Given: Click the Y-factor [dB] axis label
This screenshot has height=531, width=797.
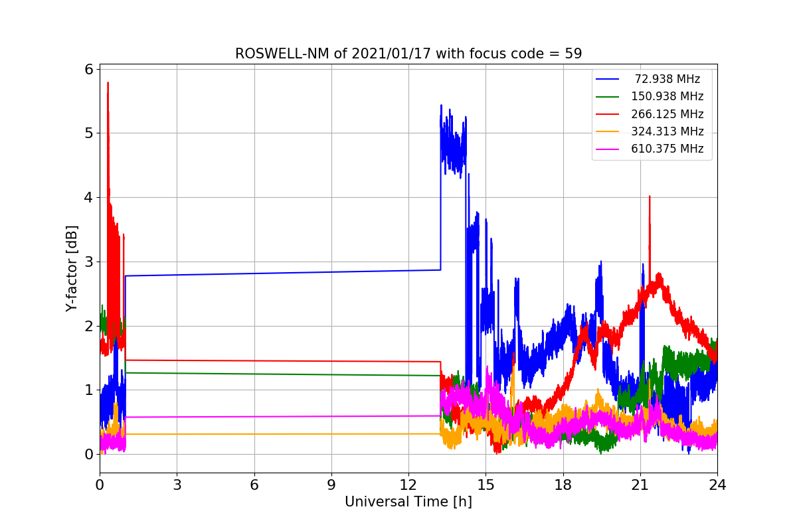Looking at the screenshot, I should (x=72, y=268).
